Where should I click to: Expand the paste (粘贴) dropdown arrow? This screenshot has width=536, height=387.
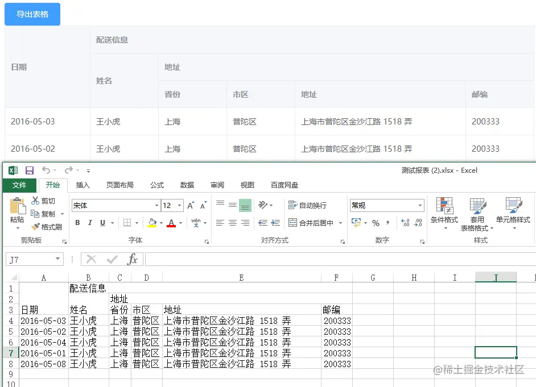pos(18,228)
